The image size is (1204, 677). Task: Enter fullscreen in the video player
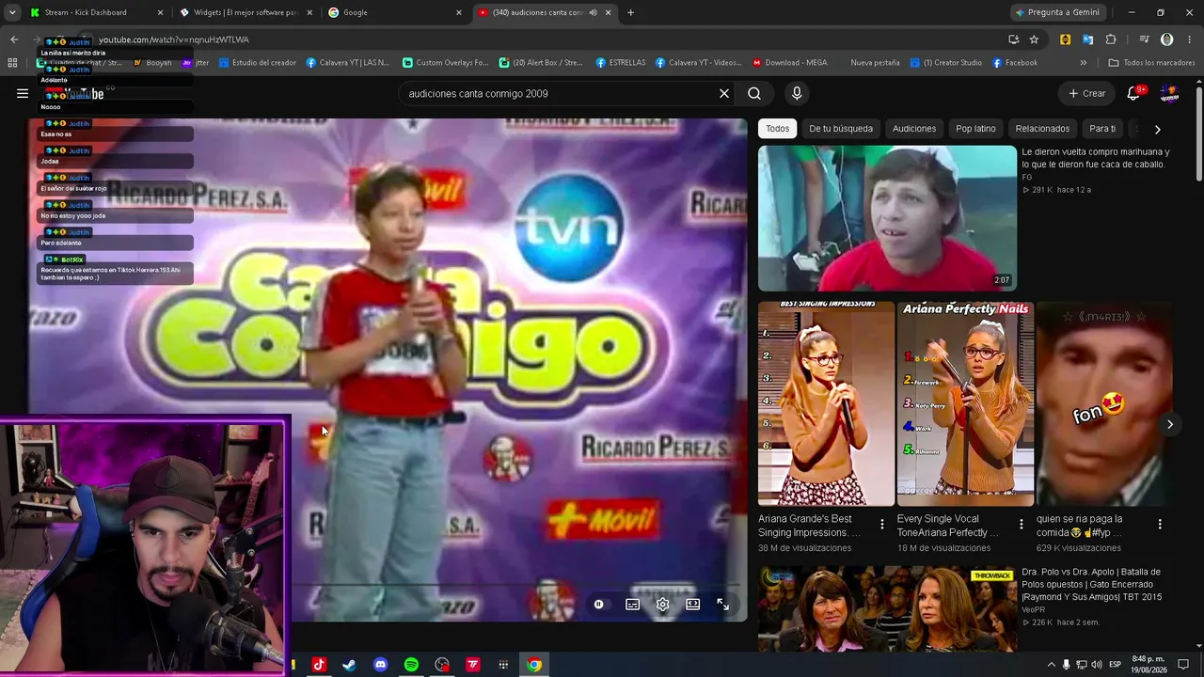[723, 605]
